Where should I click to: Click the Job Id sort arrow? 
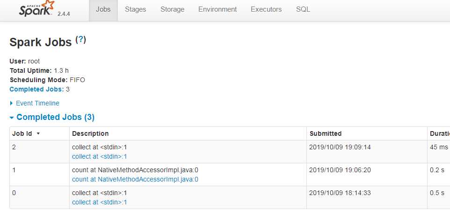point(38,134)
